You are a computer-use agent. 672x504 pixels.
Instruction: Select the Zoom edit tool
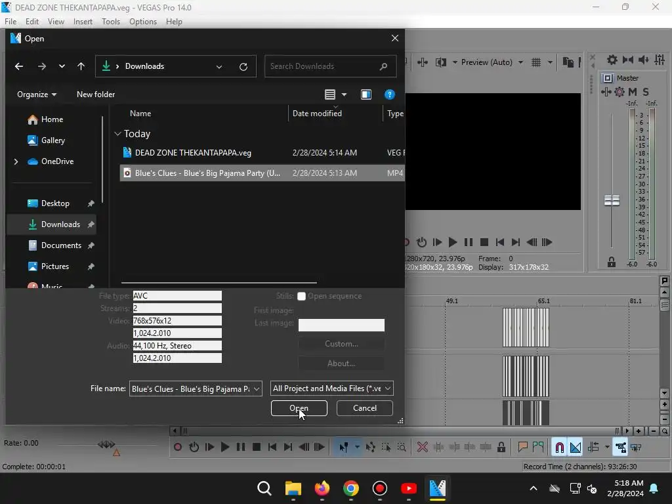tap(402, 448)
